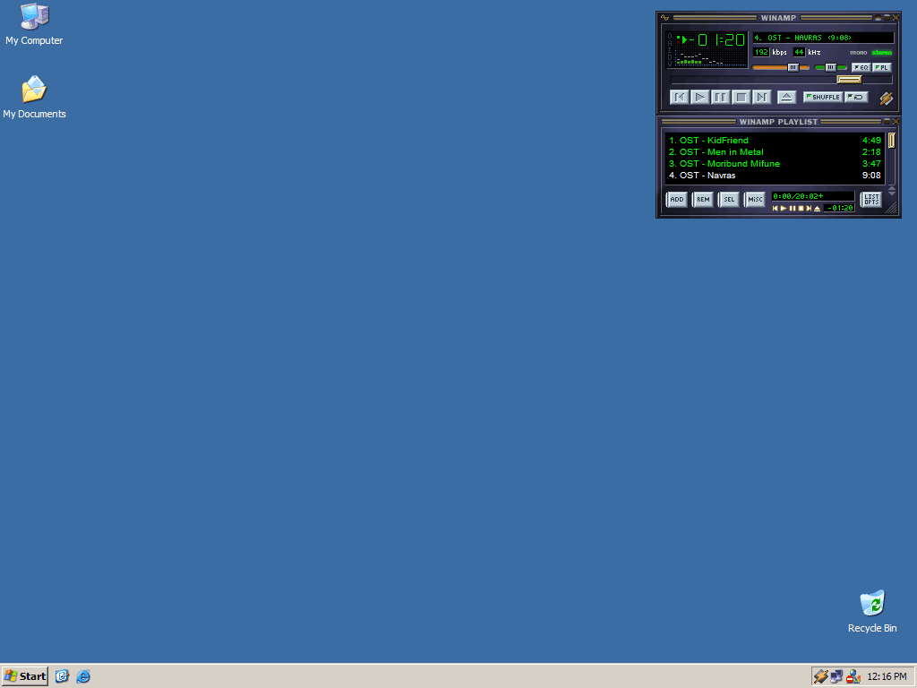Click the playlist mini time display '-01:20'
The width and height of the screenshot is (917, 688).
click(839, 208)
